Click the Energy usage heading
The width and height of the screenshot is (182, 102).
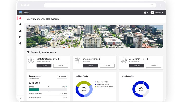click(35, 76)
